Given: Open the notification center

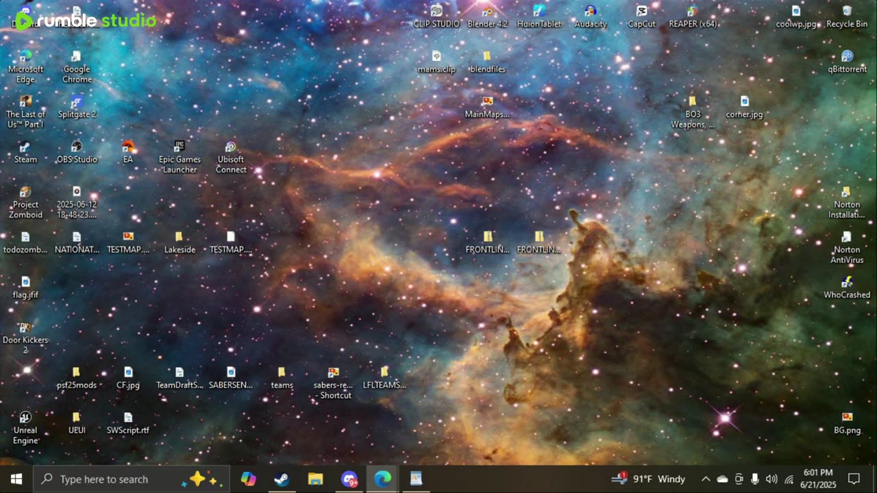Looking at the screenshot, I should pyautogui.click(x=854, y=479).
